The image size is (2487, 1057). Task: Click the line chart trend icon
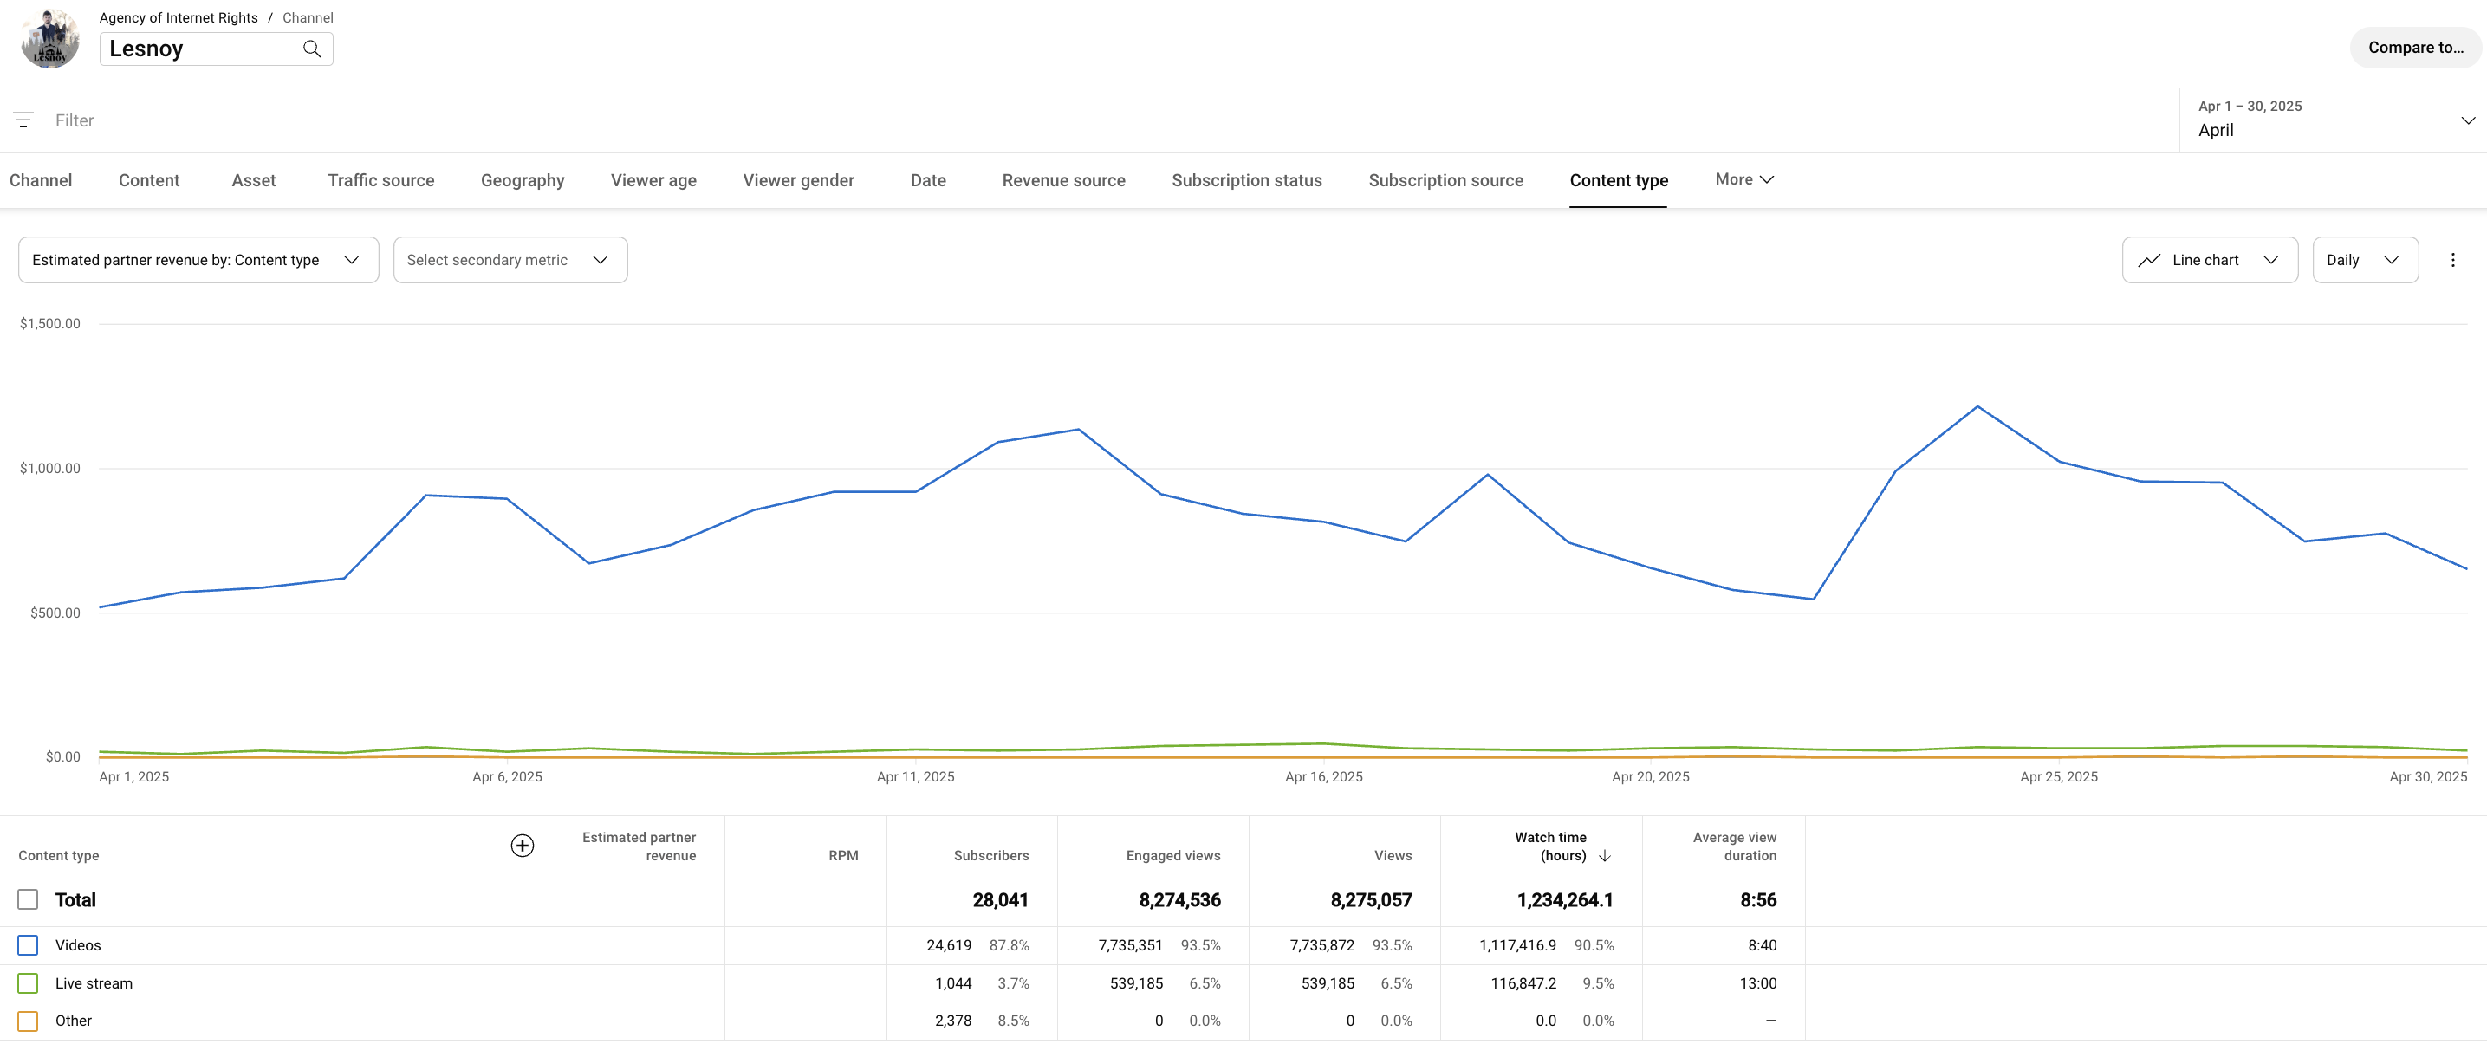pos(2149,260)
